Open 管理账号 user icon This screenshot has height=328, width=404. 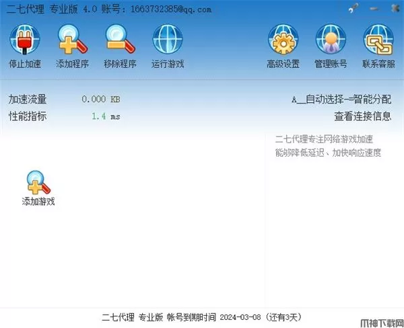coord(331,40)
